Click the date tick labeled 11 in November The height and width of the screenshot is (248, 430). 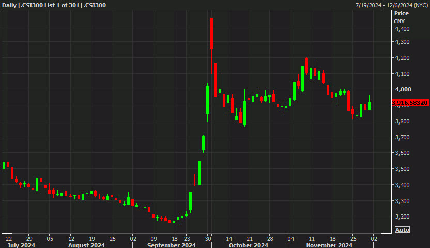(311, 239)
